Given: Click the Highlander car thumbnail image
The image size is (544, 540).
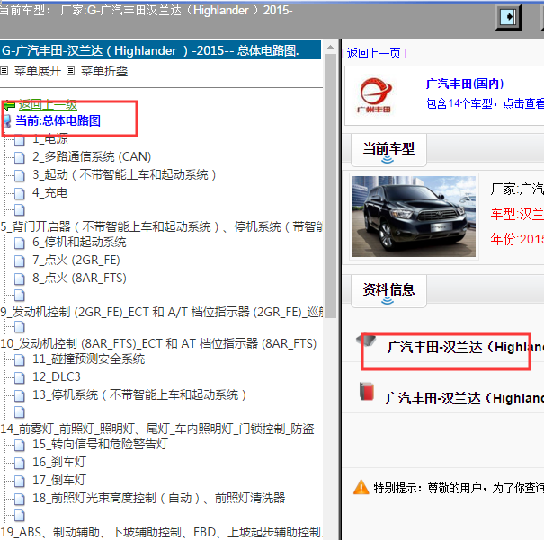Looking at the screenshot, I should click(414, 217).
